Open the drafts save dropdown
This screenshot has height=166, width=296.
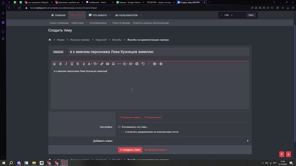click(x=155, y=64)
